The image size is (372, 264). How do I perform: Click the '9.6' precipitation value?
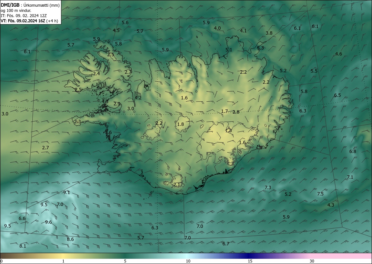pos(48,222)
